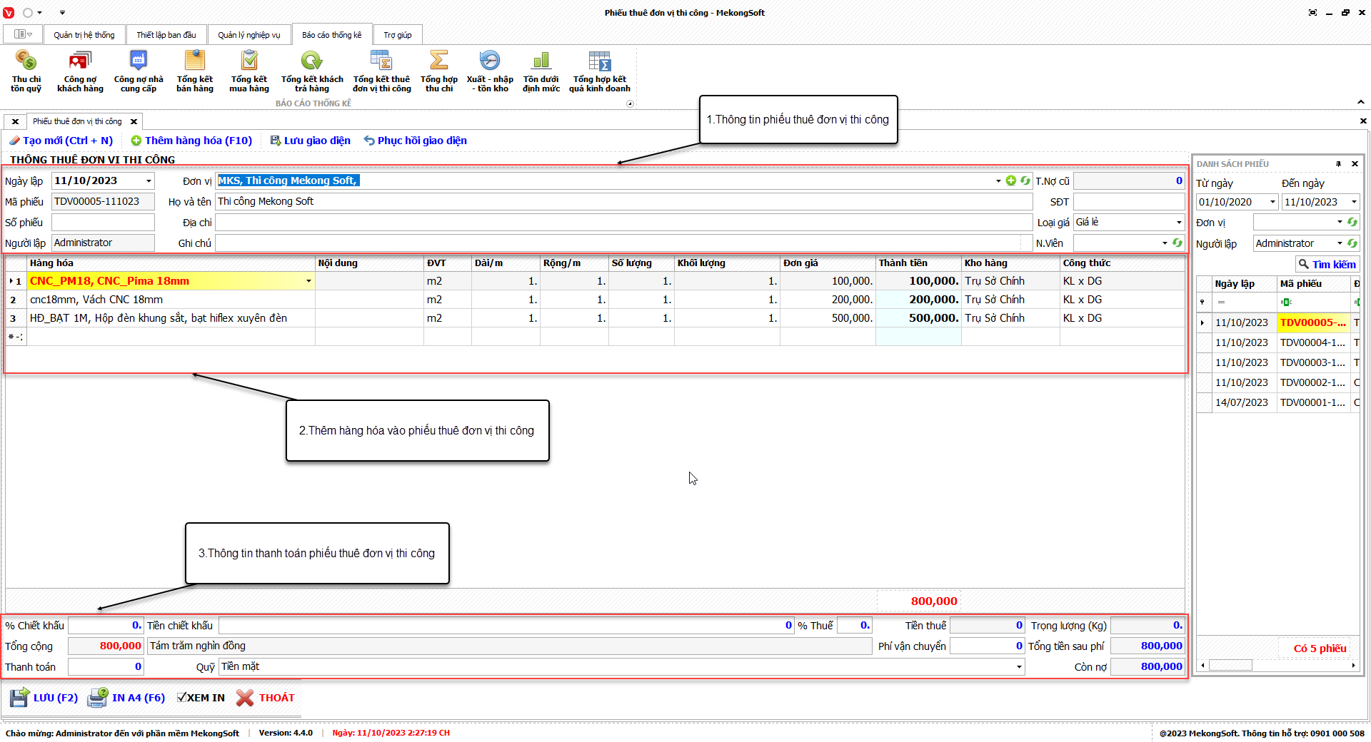Viewport: 1371px width, 742px height.
Task: Expand the Ngày lập date dropdown
Action: pyautogui.click(x=149, y=181)
